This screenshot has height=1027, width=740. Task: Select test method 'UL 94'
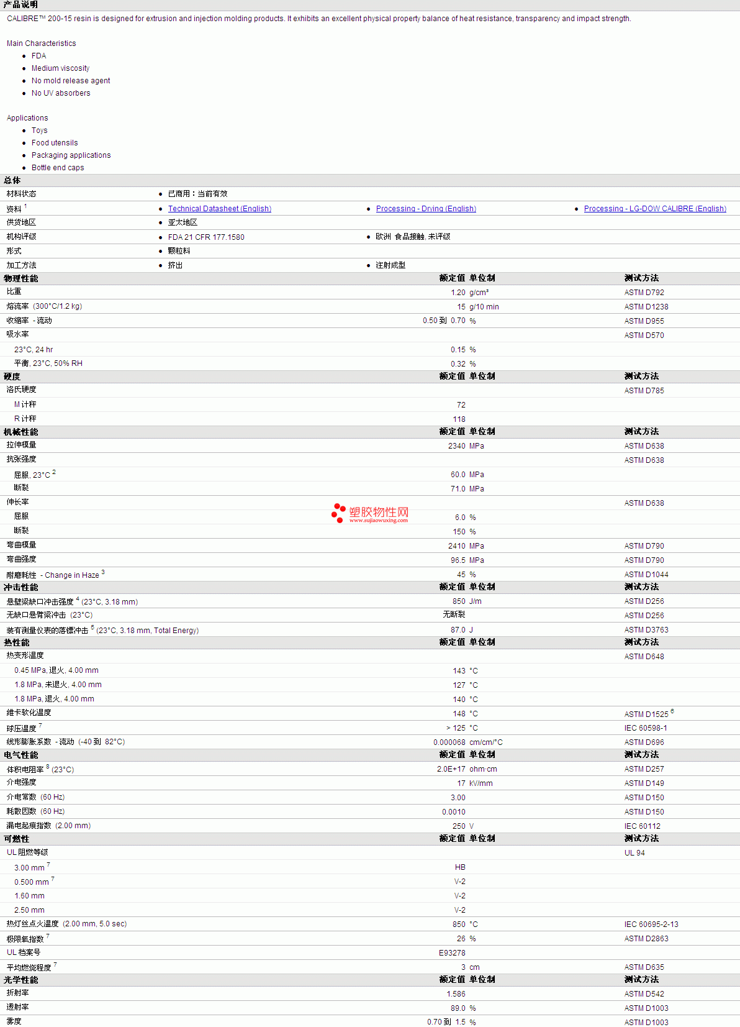coord(634,853)
